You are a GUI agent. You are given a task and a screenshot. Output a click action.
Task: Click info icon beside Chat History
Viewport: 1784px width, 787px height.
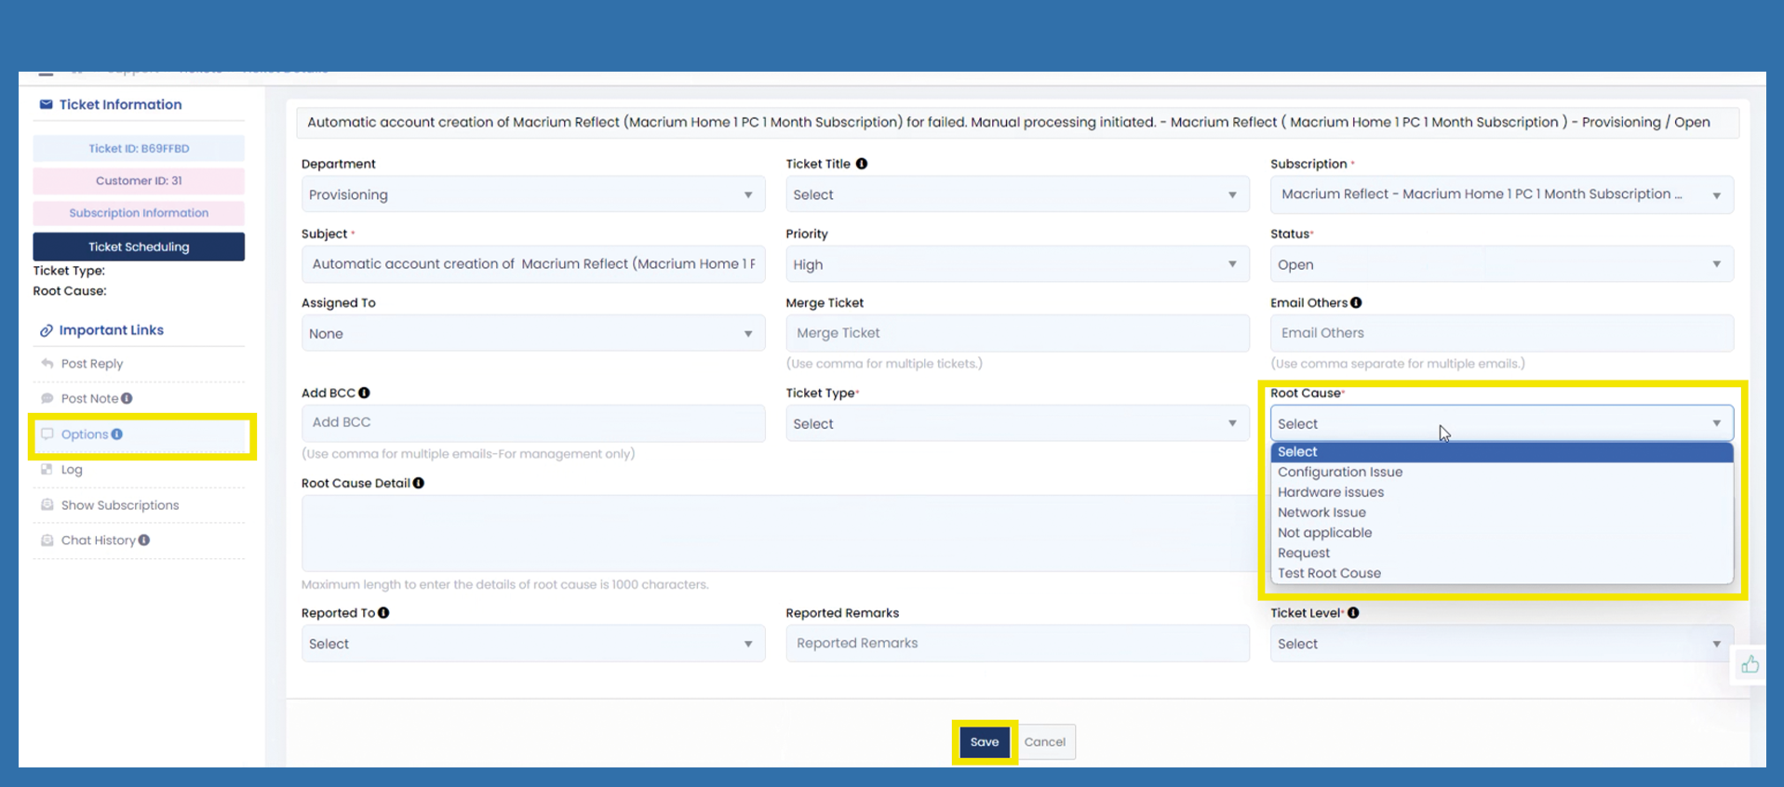[144, 540]
